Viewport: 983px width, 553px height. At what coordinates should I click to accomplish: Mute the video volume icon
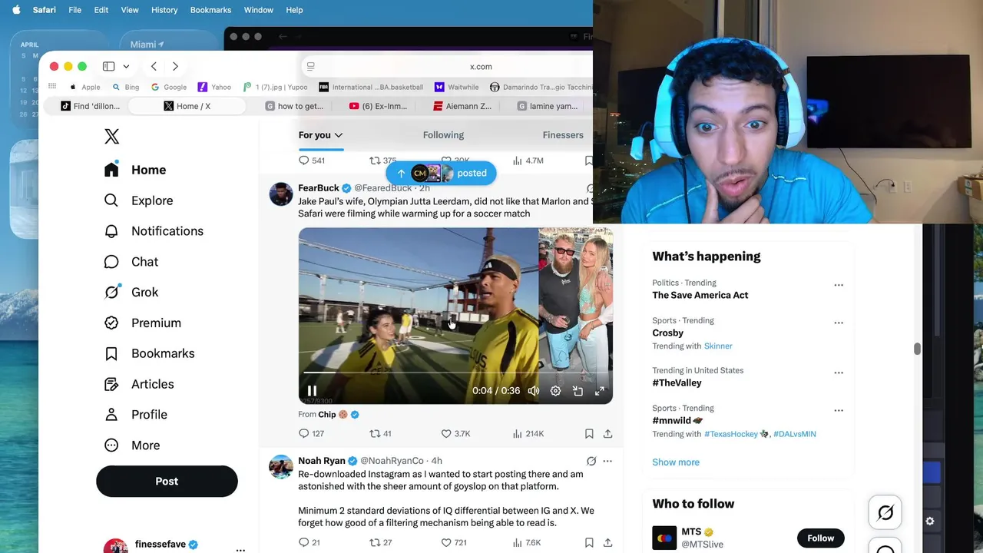[x=534, y=391]
